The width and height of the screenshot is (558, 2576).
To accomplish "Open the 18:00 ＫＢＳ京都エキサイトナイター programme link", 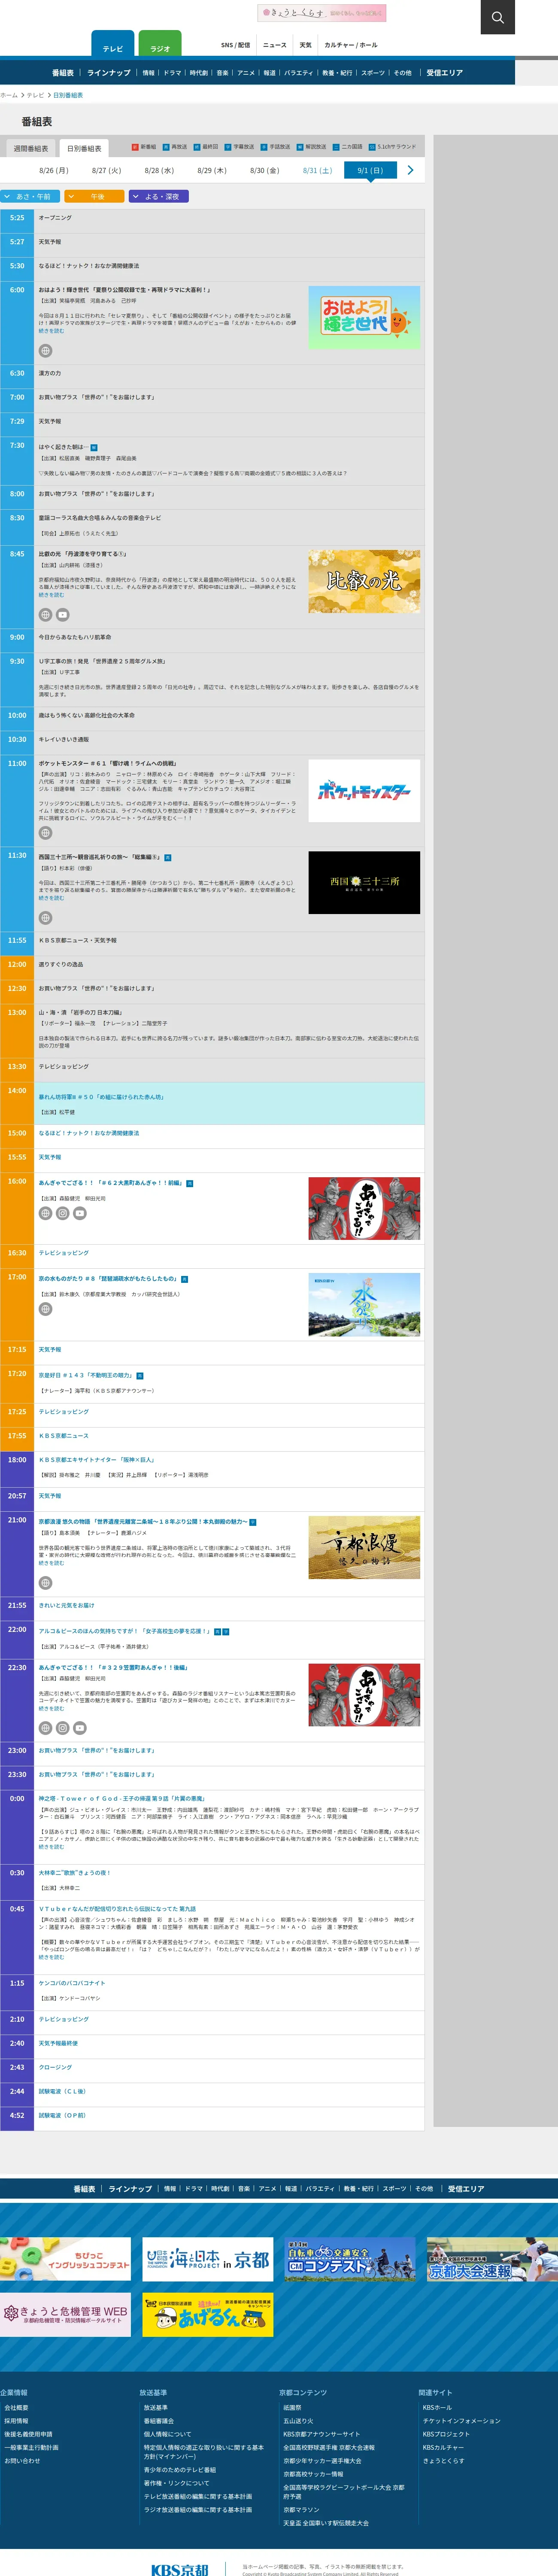I will (x=98, y=1460).
